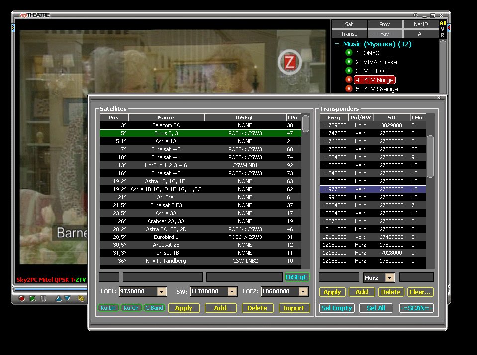Switch to the Prov channel list tab

coord(384,24)
